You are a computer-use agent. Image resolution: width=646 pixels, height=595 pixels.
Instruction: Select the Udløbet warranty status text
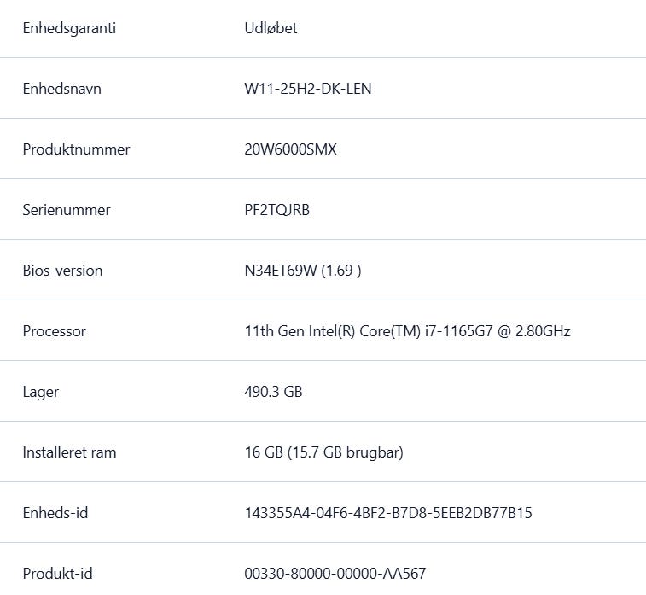271,28
